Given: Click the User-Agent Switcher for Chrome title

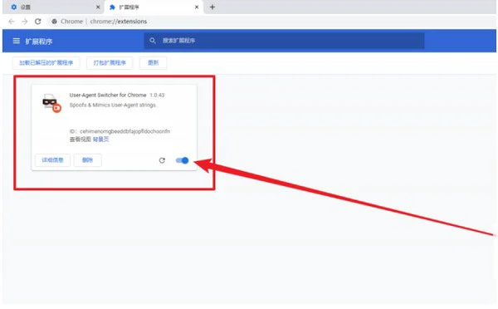Looking at the screenshot, I should point(108,95).
